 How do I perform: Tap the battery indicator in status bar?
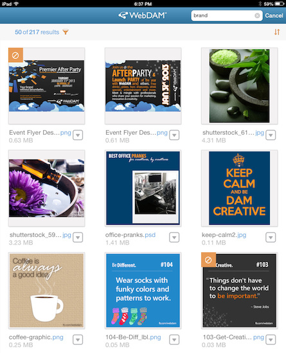(x=280, y=4)
